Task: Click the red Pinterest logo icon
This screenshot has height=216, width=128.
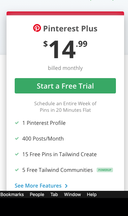Action: tap(37, 28)
